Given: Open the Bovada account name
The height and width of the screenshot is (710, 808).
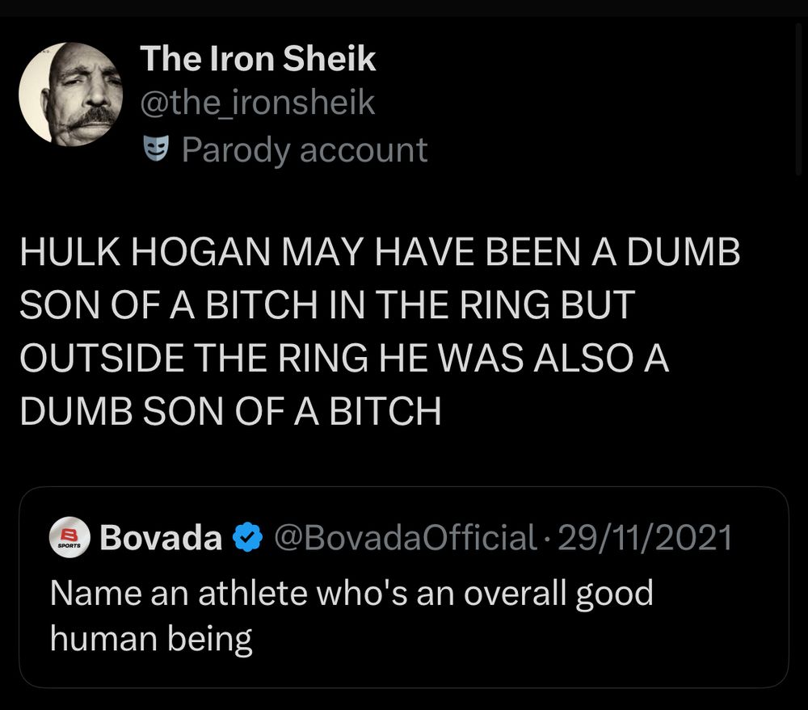Looking at the screenshot, I should coord(161,537).
